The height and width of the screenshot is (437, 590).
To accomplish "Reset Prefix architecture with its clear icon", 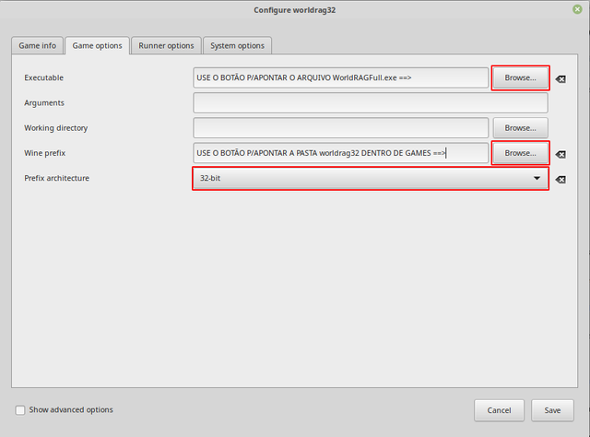I will [560, 180].
